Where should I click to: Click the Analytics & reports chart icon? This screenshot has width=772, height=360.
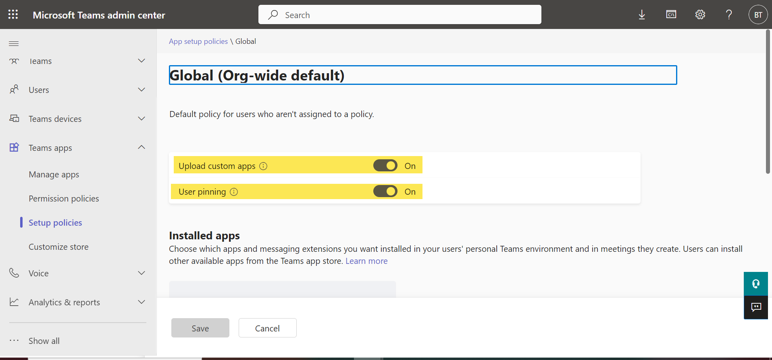click(14, 302)
